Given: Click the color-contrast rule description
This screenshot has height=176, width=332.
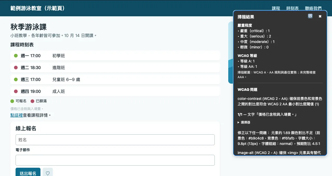Looking at the screenshot, I should pos(280,101).
